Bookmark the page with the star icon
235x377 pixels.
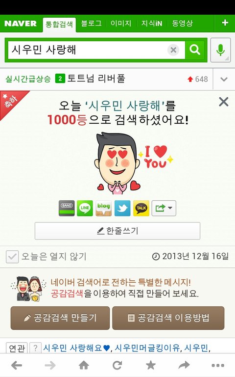point(151,365)
